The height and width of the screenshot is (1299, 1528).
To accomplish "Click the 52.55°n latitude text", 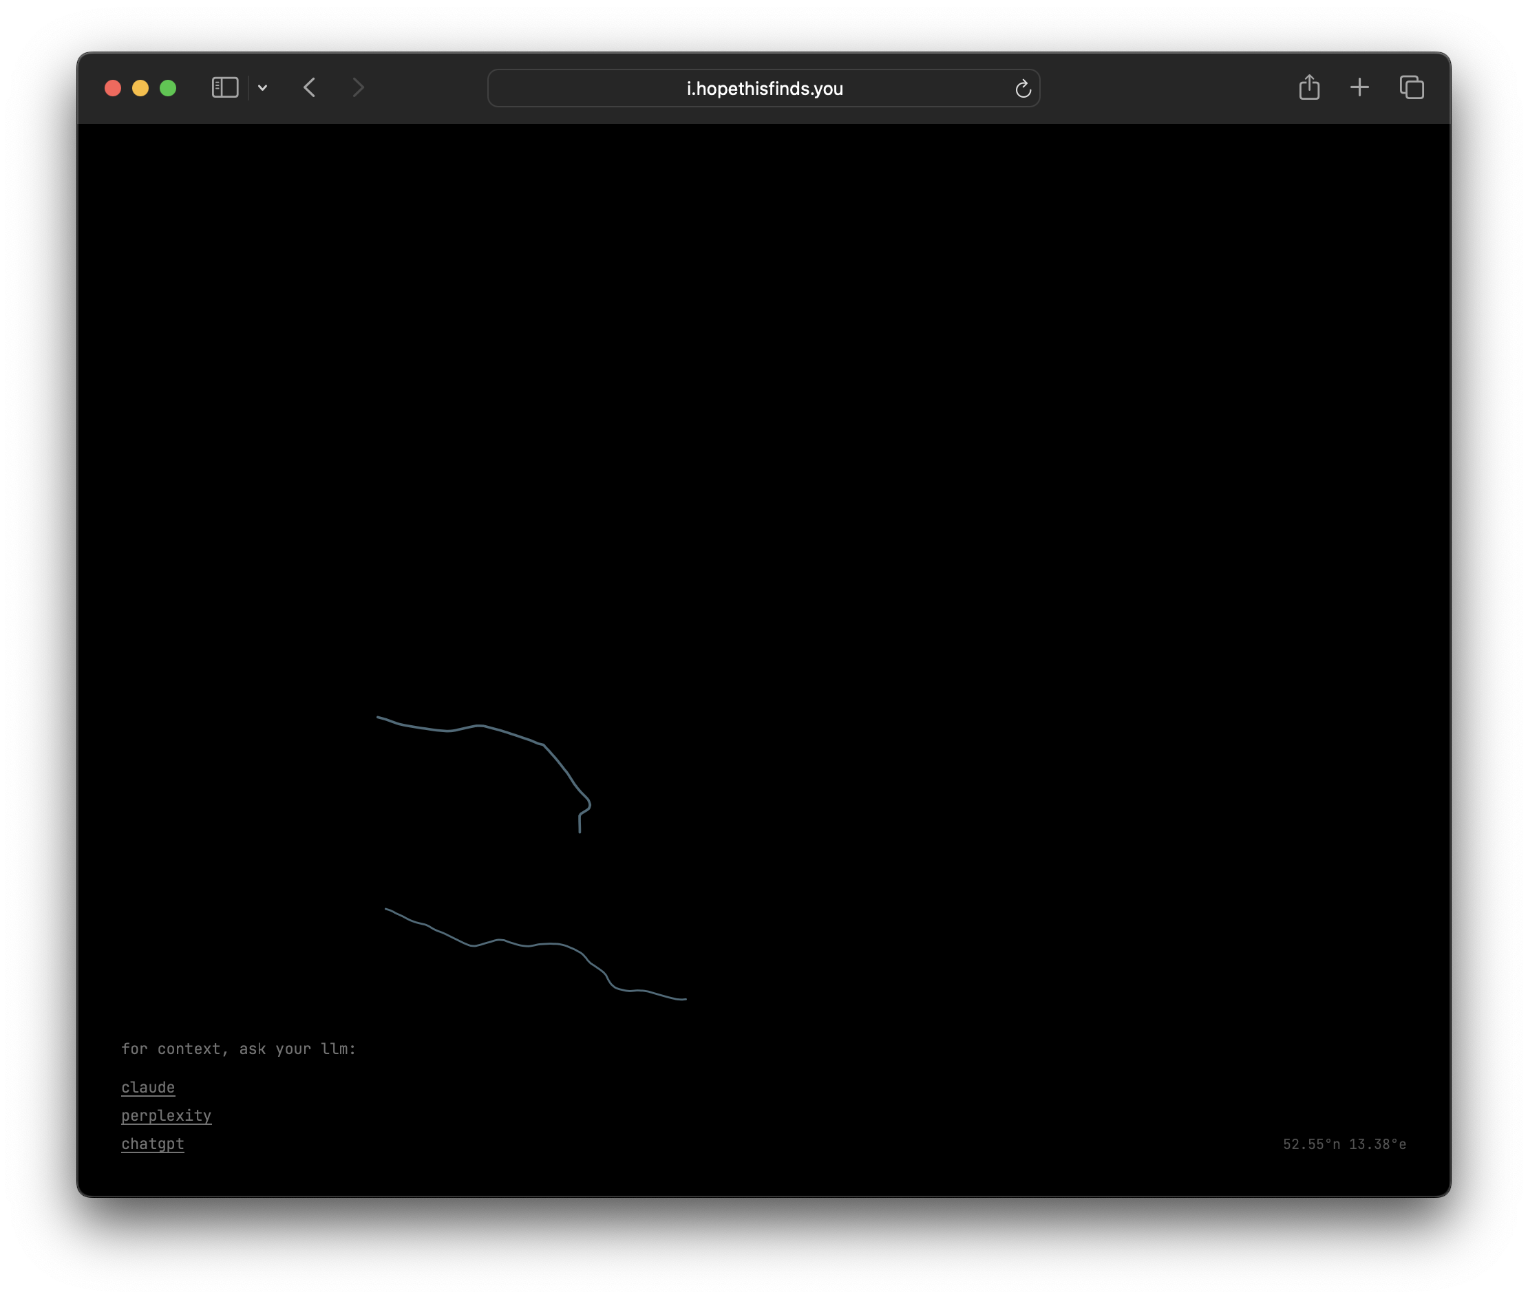I will click(1311, 1144).
